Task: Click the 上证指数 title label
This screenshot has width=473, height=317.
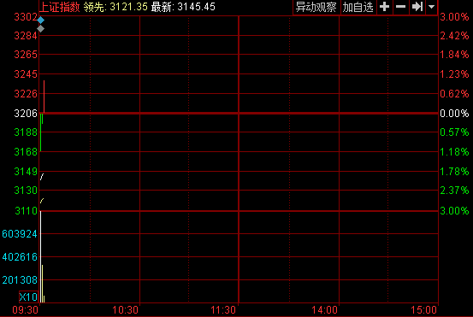Action: click(60, 7)
